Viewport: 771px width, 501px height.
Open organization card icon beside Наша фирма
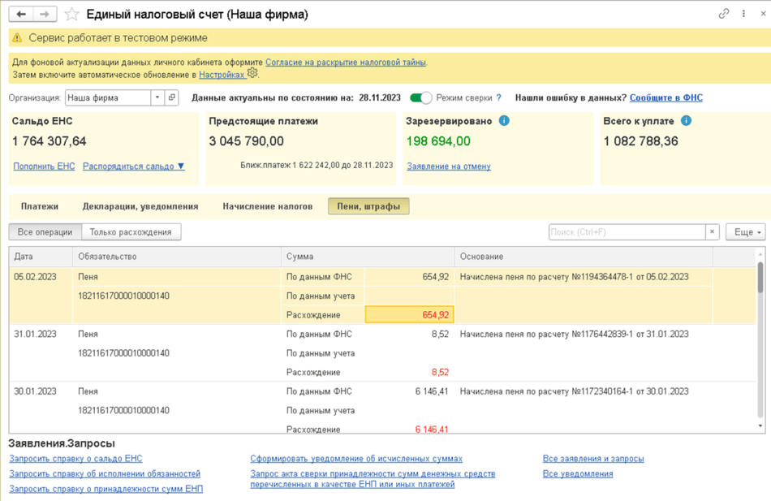[171, 97]
